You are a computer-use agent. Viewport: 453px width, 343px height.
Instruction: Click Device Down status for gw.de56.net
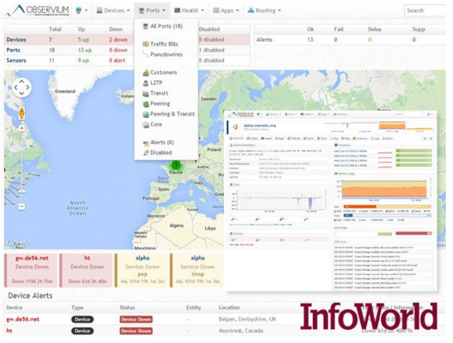pyautogui.click(x=136, y=320)
